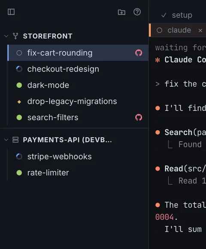Click the "I'll sum" message line

(x=183, y=229)
